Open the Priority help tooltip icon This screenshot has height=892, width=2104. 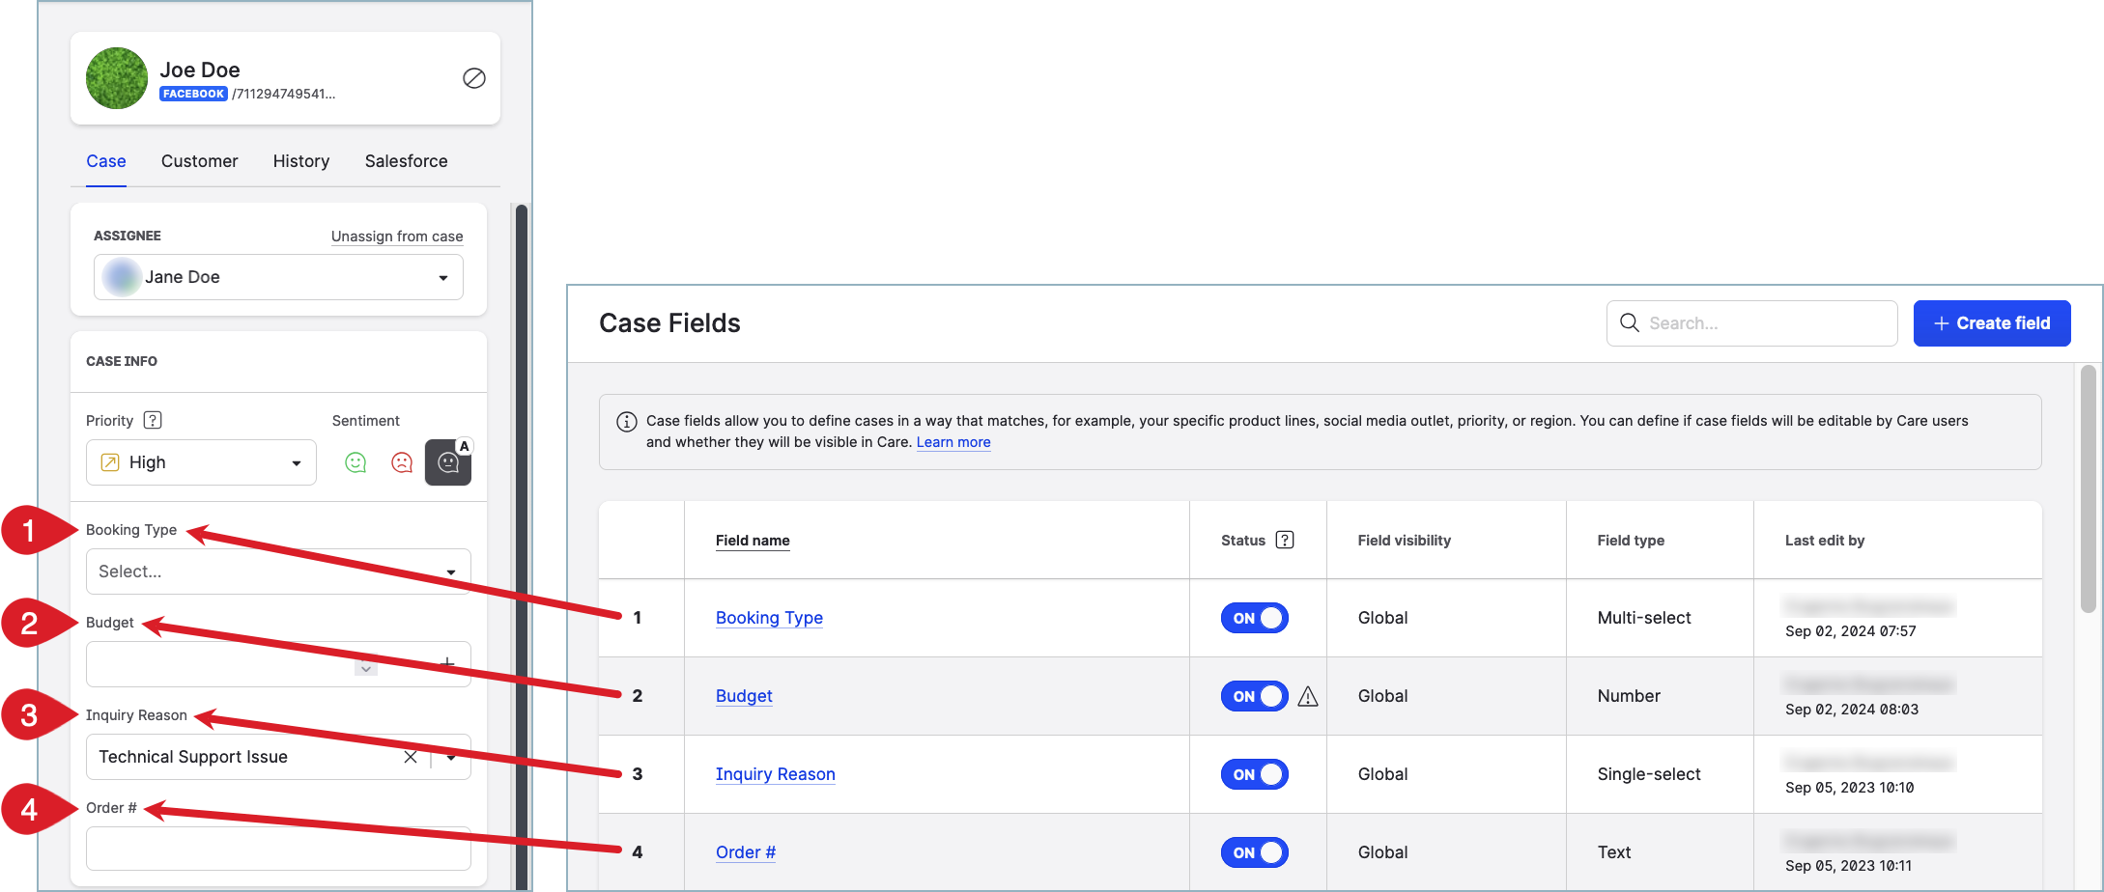click(153, 420)
